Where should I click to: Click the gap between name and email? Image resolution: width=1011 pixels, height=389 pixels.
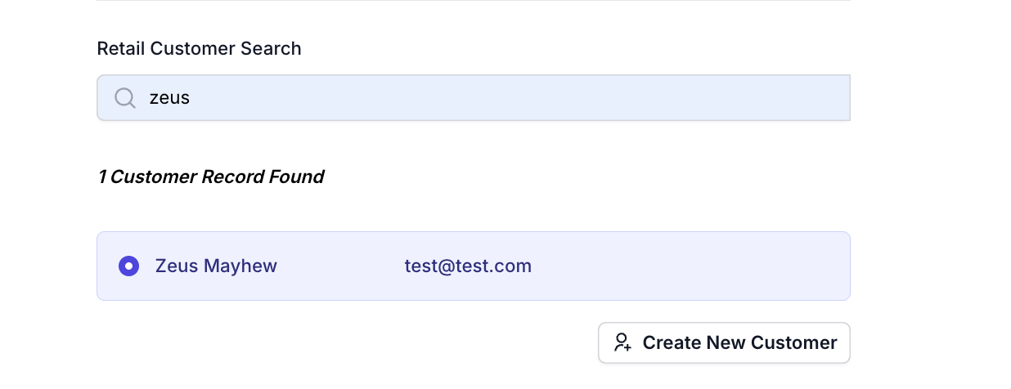pos(341,266)
